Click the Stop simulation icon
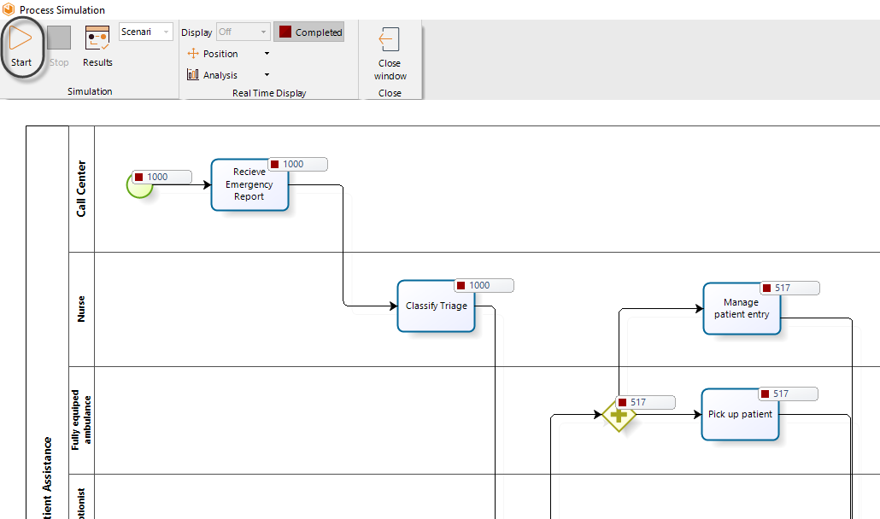 (x=59, y=38)
